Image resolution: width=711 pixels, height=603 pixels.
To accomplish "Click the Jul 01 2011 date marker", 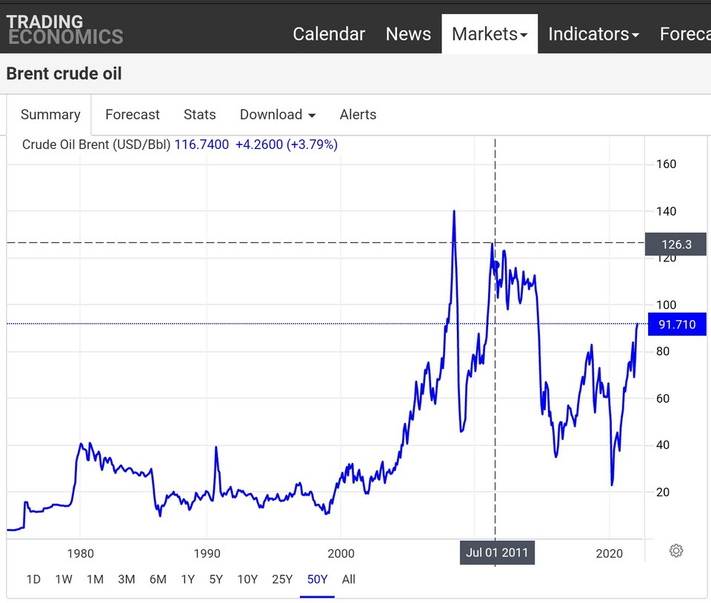I will click(x=497, y=553).
